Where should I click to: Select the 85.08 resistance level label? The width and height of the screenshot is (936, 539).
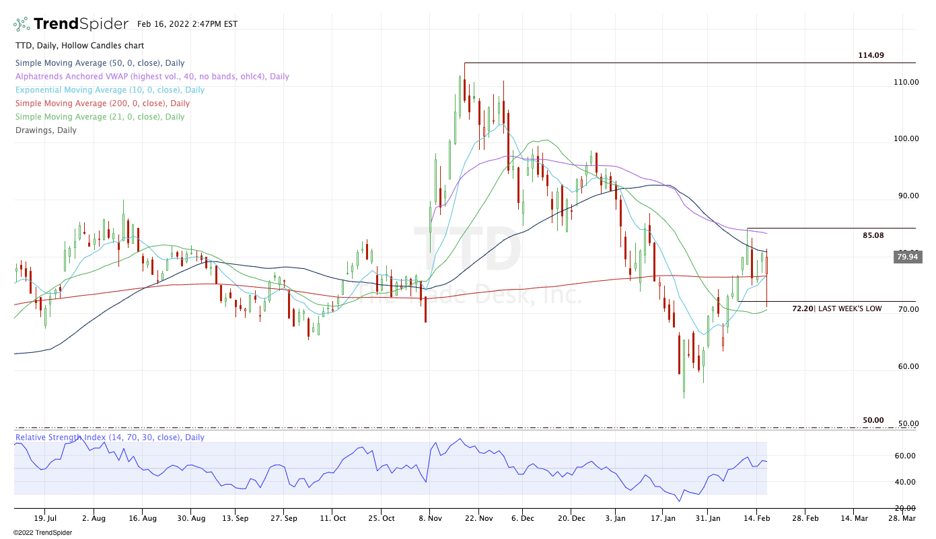pos(873,236)
